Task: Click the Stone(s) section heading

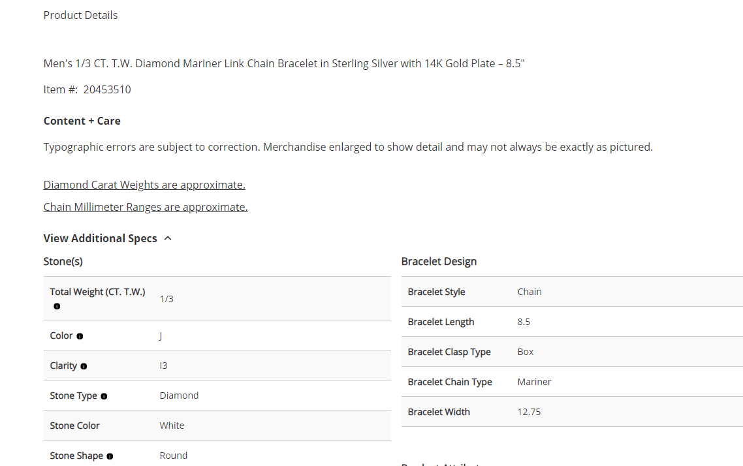Action: click(x=63, y=262)
